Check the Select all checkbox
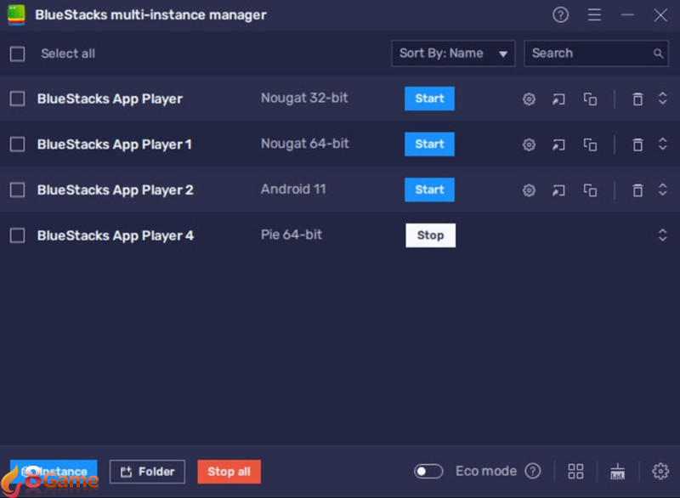 [x=17, y=54]
